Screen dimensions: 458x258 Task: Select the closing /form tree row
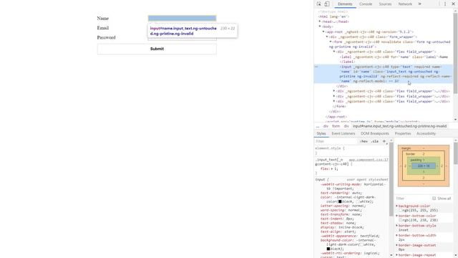pos(339,107)
